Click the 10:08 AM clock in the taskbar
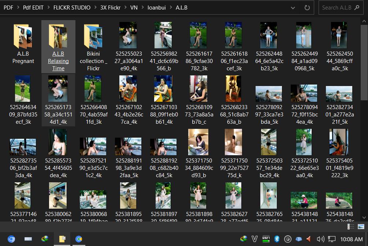 coord(351,239)
